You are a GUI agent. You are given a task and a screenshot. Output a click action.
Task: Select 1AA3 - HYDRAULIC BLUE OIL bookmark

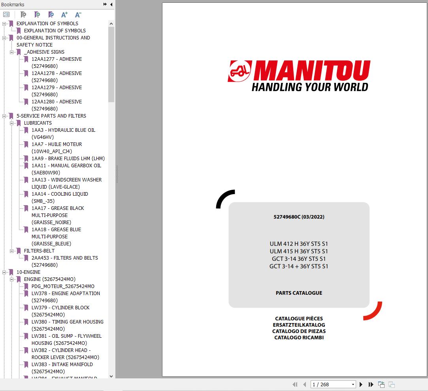point(63,133)
